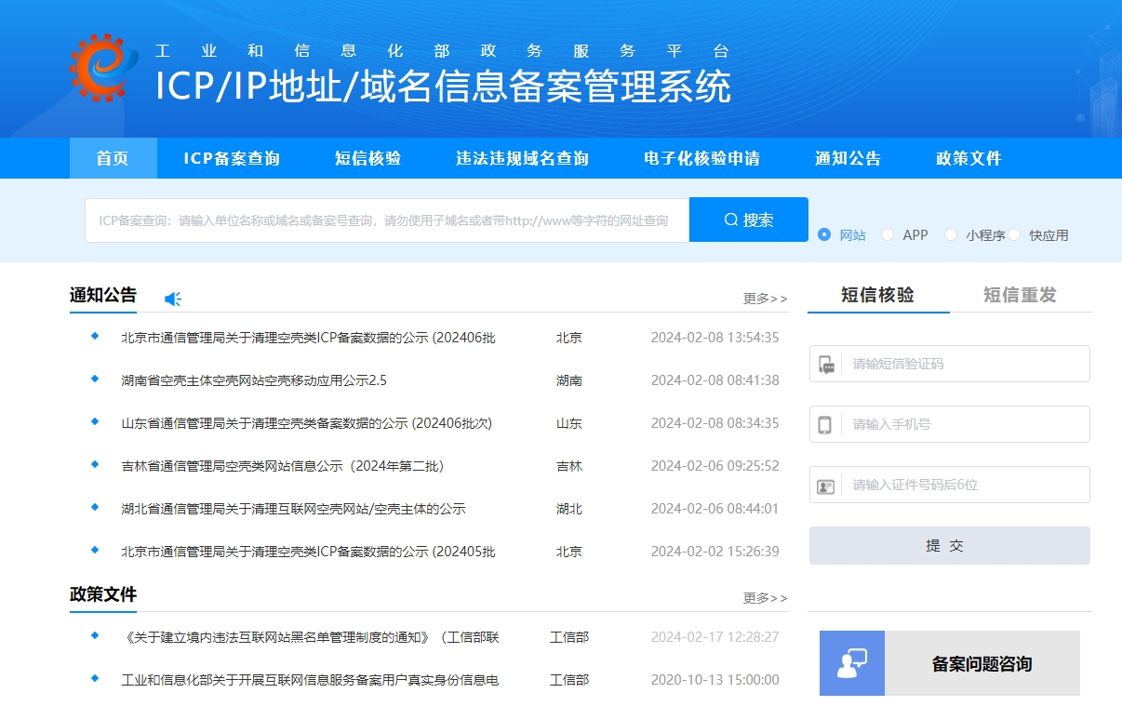Focus the ICP备案查询 search input field

pyautogui.click(x=386, y=220)
